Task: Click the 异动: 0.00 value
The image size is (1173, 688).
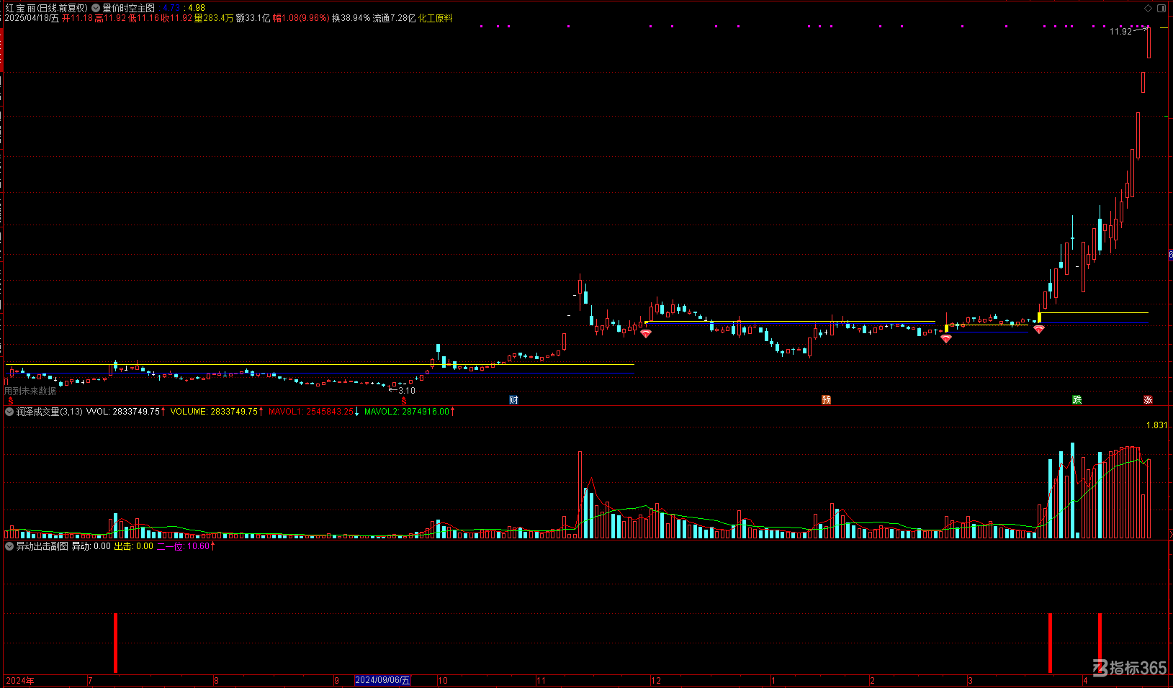Action: pos(91,546)
